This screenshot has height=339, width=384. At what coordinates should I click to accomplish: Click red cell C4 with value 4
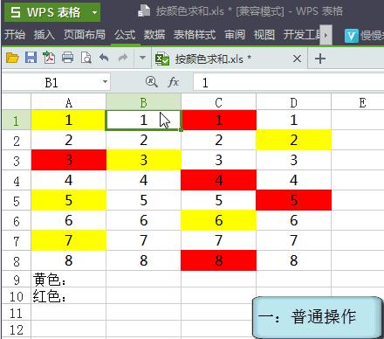pos(218,180)
